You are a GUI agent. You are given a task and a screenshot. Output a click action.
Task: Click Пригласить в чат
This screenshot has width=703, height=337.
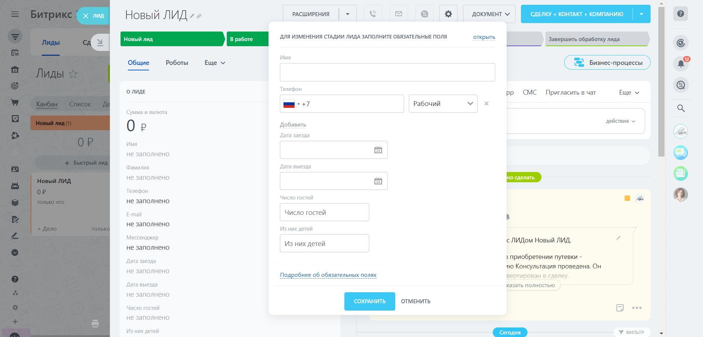571,92
